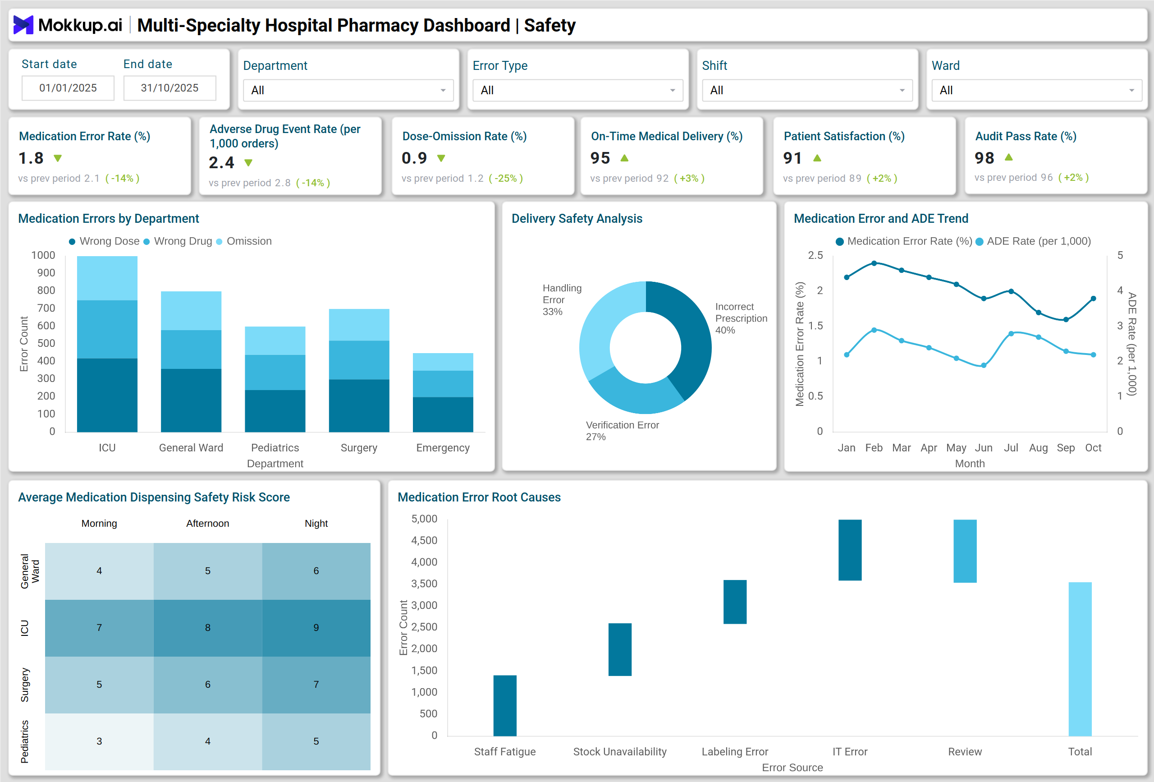This screenshot has width=1154, height=782.
Task: Click the Feb point on Medication Error Rate line
Action: [x=874, y=263]
